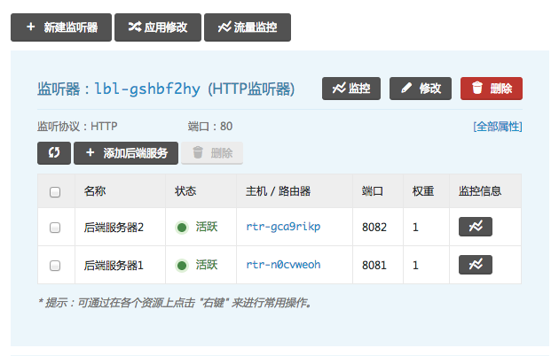Open monitoring chart for 后端服务器1

click(x=475, y=265)
